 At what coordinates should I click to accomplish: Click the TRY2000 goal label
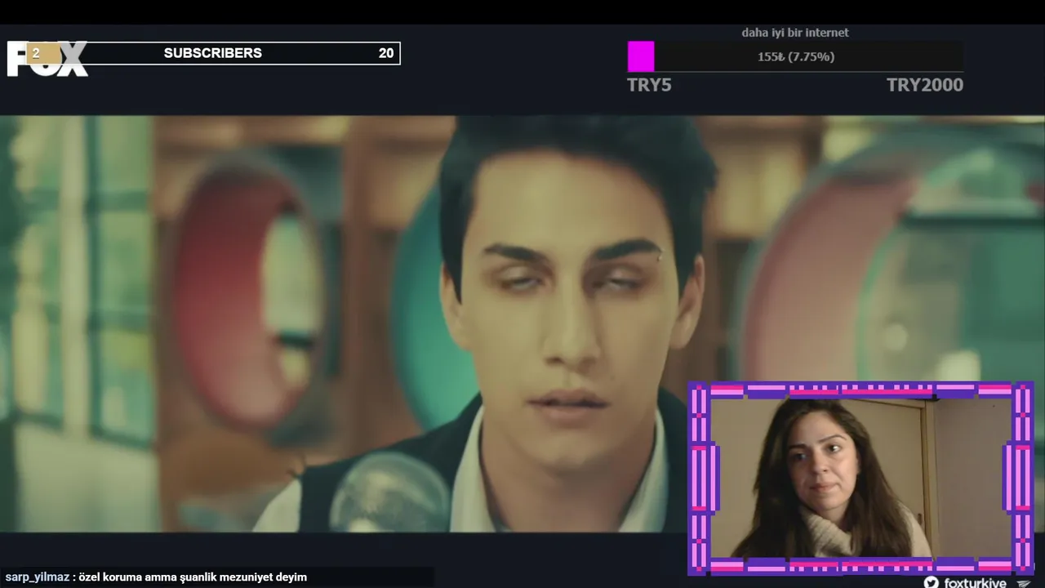[x=925, y=85]
